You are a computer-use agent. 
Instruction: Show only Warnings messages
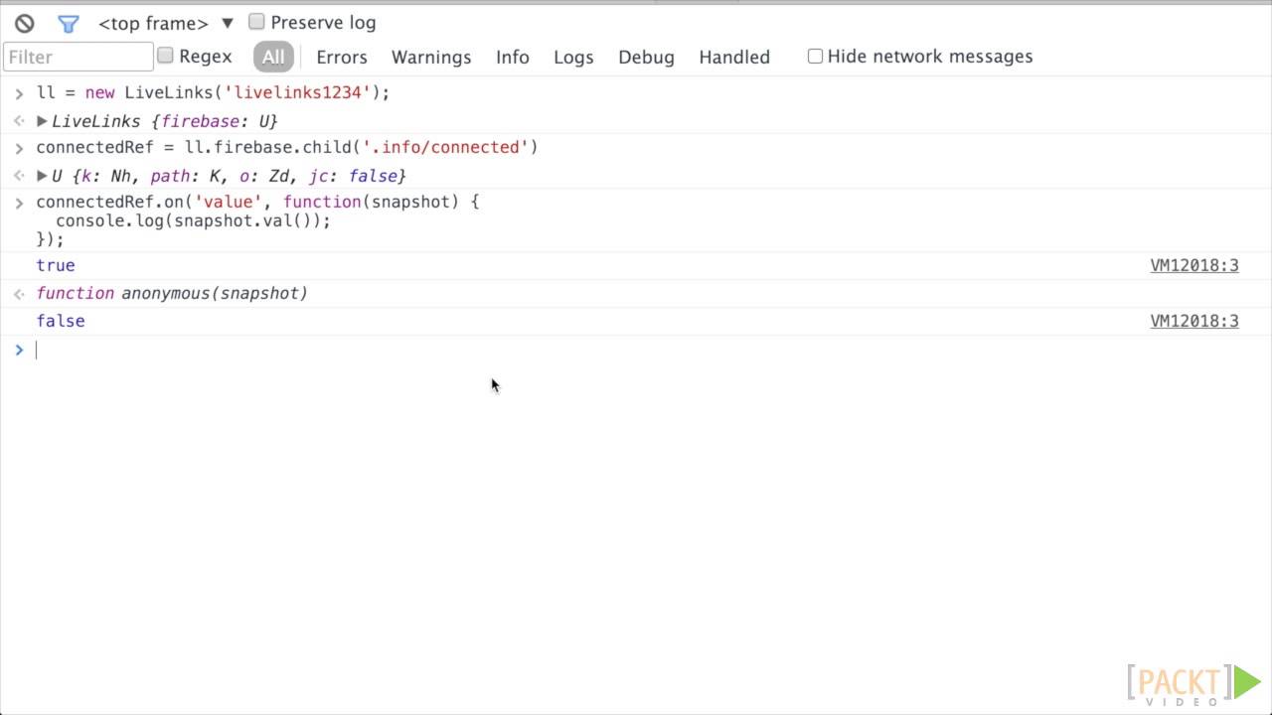pos(431,57)
